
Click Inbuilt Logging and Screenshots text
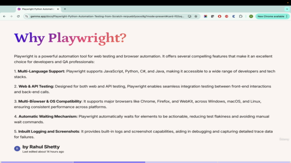[49, 131]
